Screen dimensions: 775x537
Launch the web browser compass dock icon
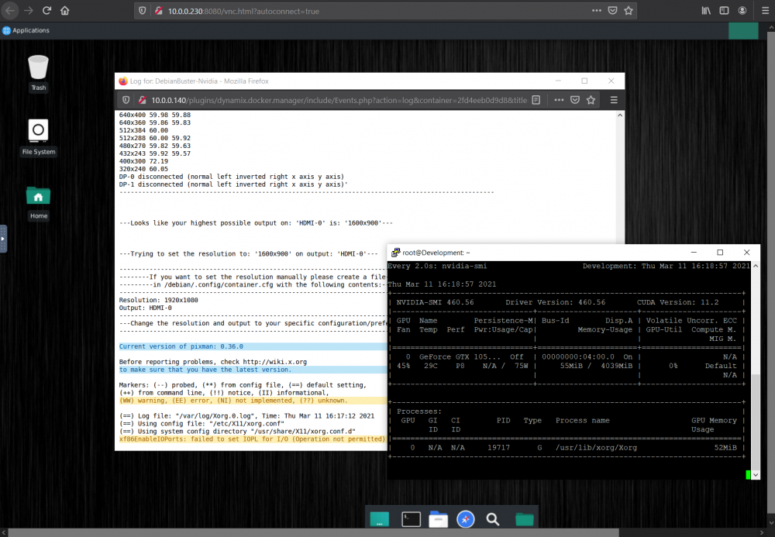pyautogui.click(x=465, y=519)
